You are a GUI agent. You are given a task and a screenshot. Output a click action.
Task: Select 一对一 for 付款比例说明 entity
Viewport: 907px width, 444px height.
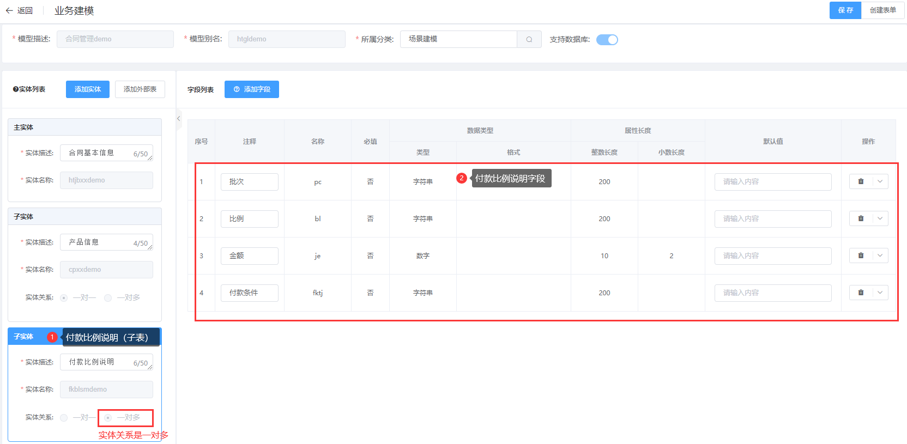64,418
